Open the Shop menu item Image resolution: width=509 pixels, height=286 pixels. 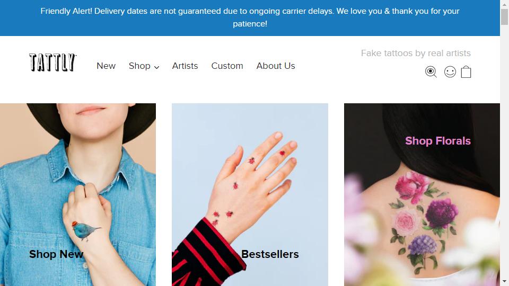pos(139,66)
